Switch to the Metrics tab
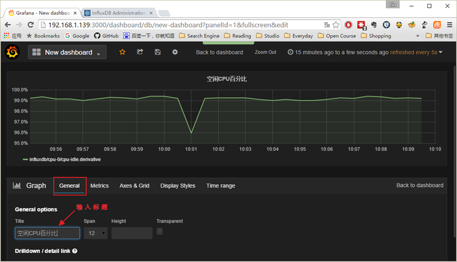Image resolution: width=457 pixels, height=262 pixels. [x=99, y=186]
